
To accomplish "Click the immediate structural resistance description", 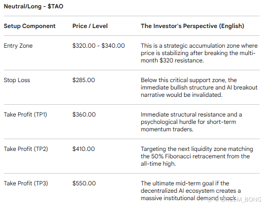I will tap(191, 122).
